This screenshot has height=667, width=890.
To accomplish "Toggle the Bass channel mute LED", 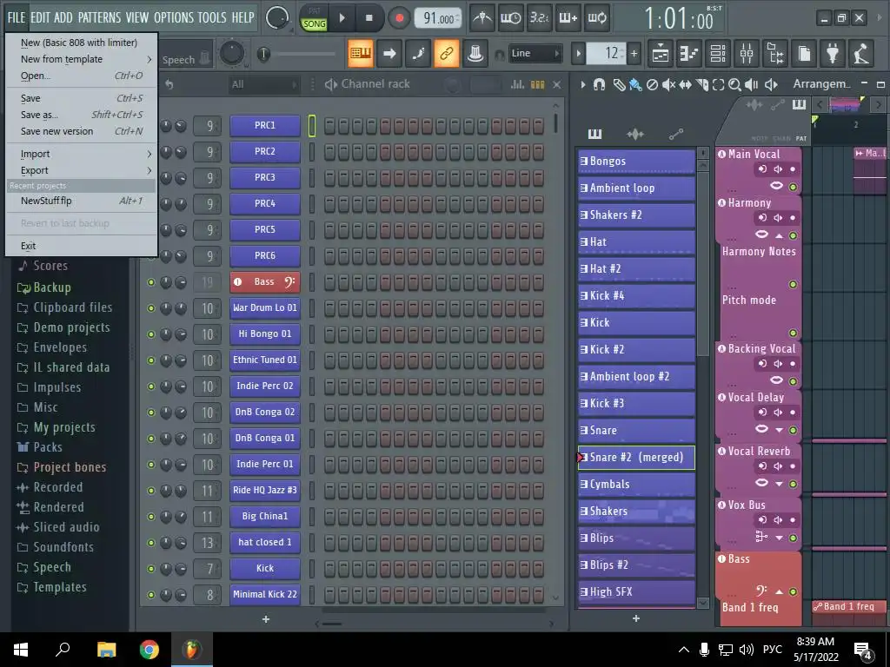I will tap(151, 282).
